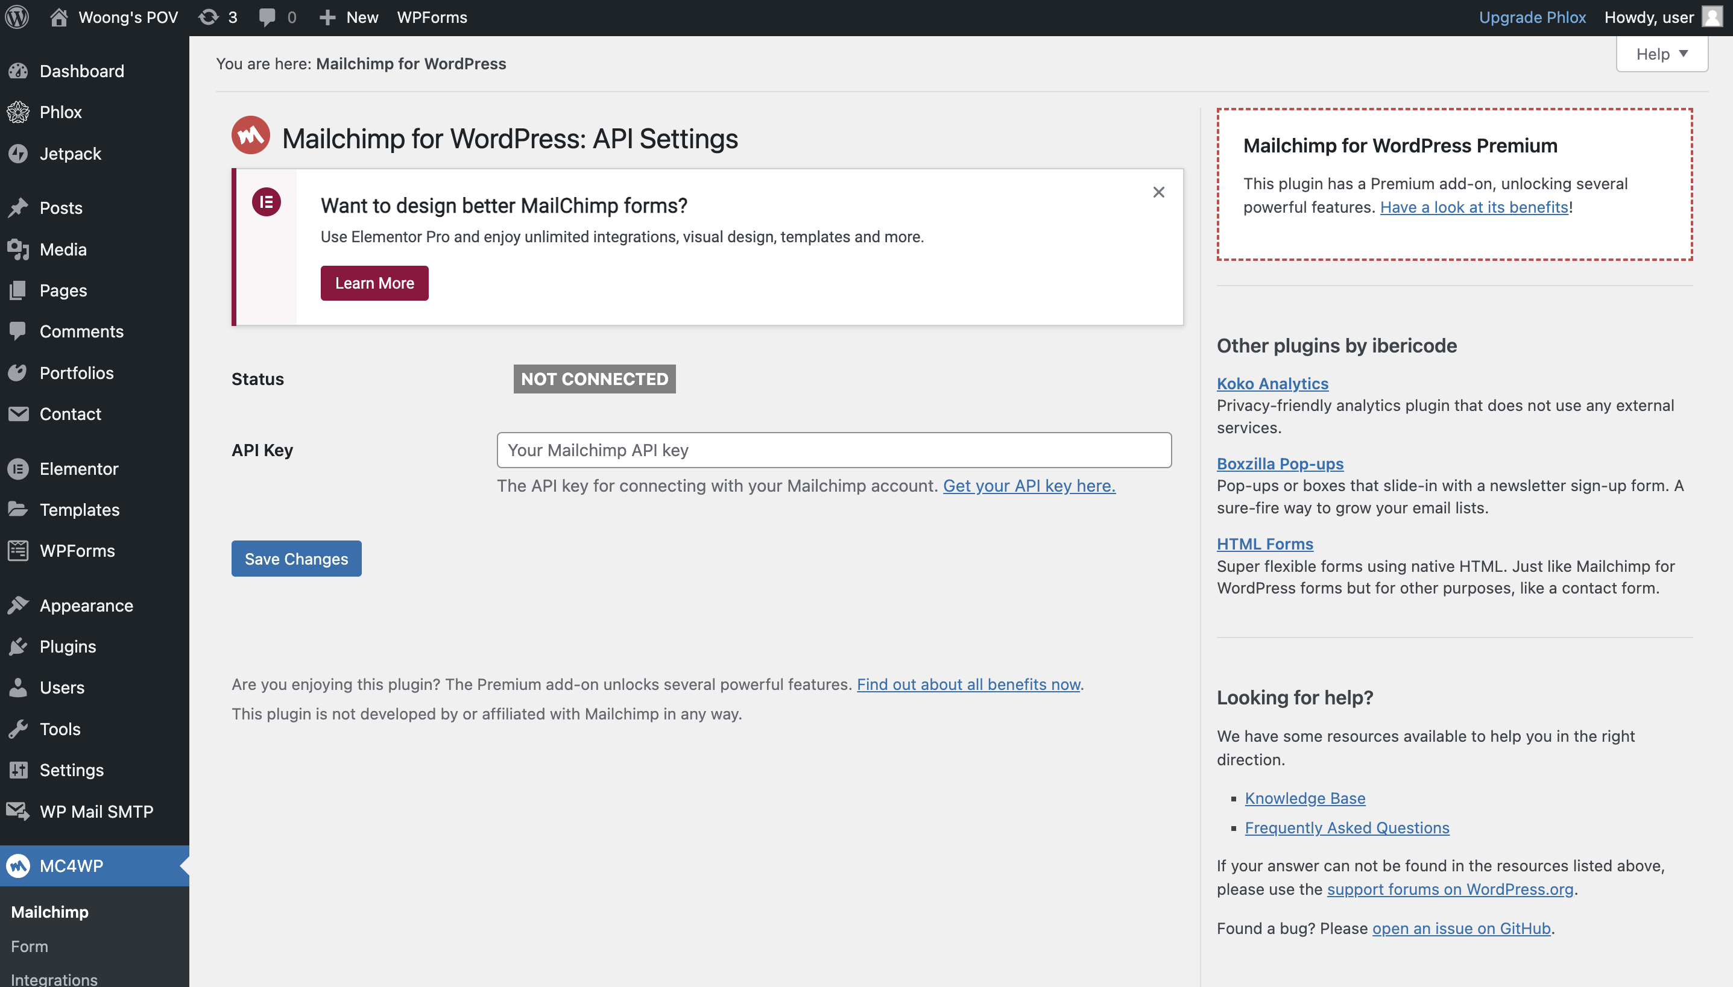Screen dimensions: 1733x987
Task: Open the Koko Analytics link
Action: tap(1272, 384)
